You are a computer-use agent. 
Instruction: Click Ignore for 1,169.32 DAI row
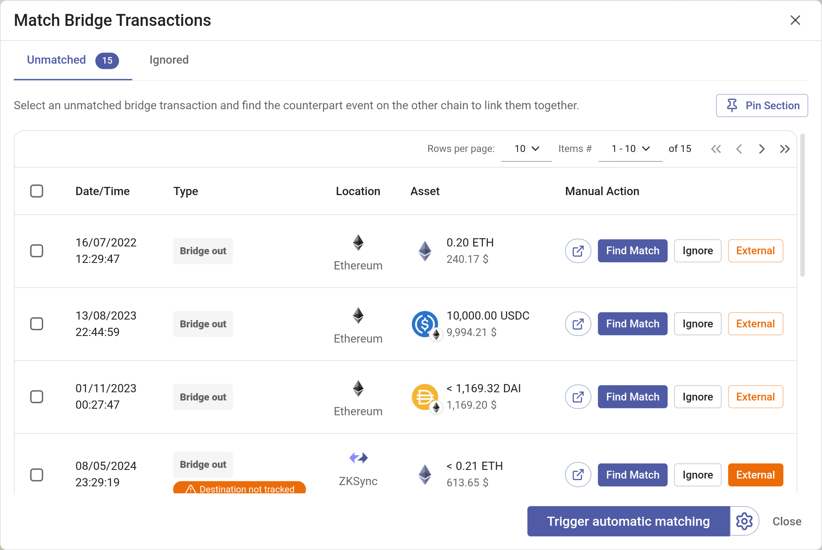(x=697, y=397)
